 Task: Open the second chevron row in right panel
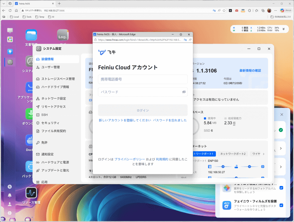(281, 167)
